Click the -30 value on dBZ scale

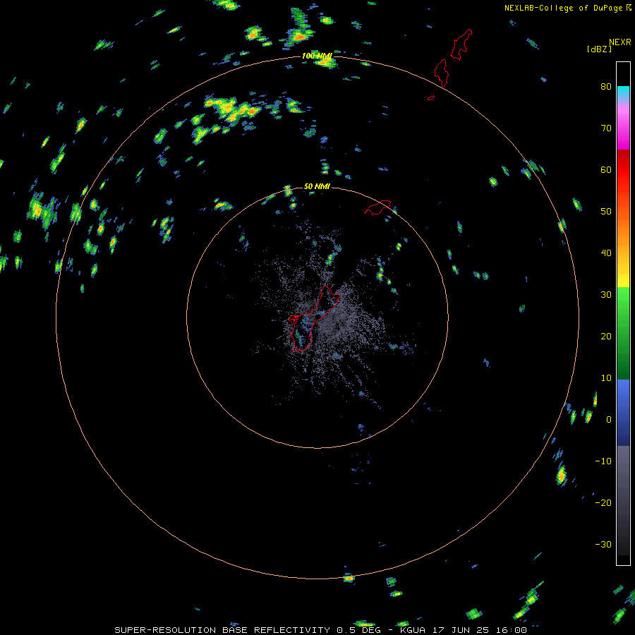tap(603, 544)
